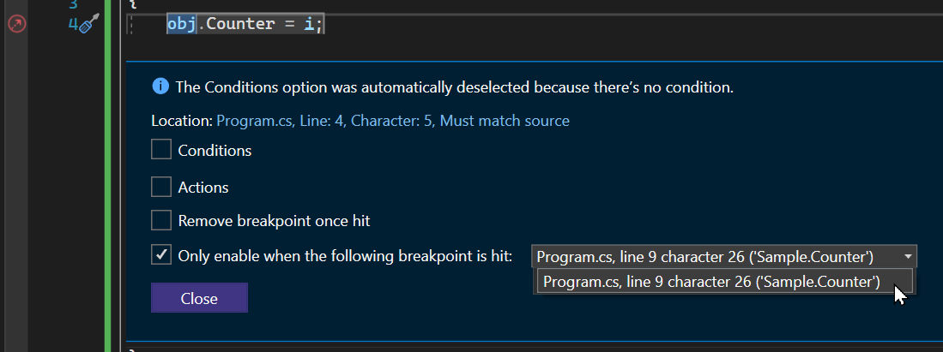Viewport: 943px width, 352px height.
Task: Click line number 4 in the gutter
Action: pyautogui.click(x=72, y=25)
